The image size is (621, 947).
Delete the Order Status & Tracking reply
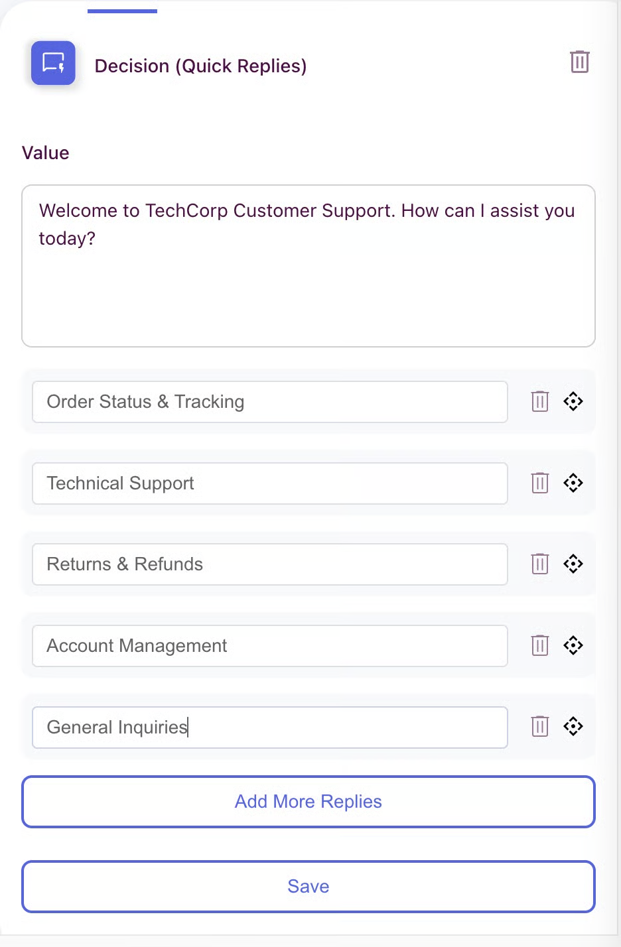coord(540,401)
